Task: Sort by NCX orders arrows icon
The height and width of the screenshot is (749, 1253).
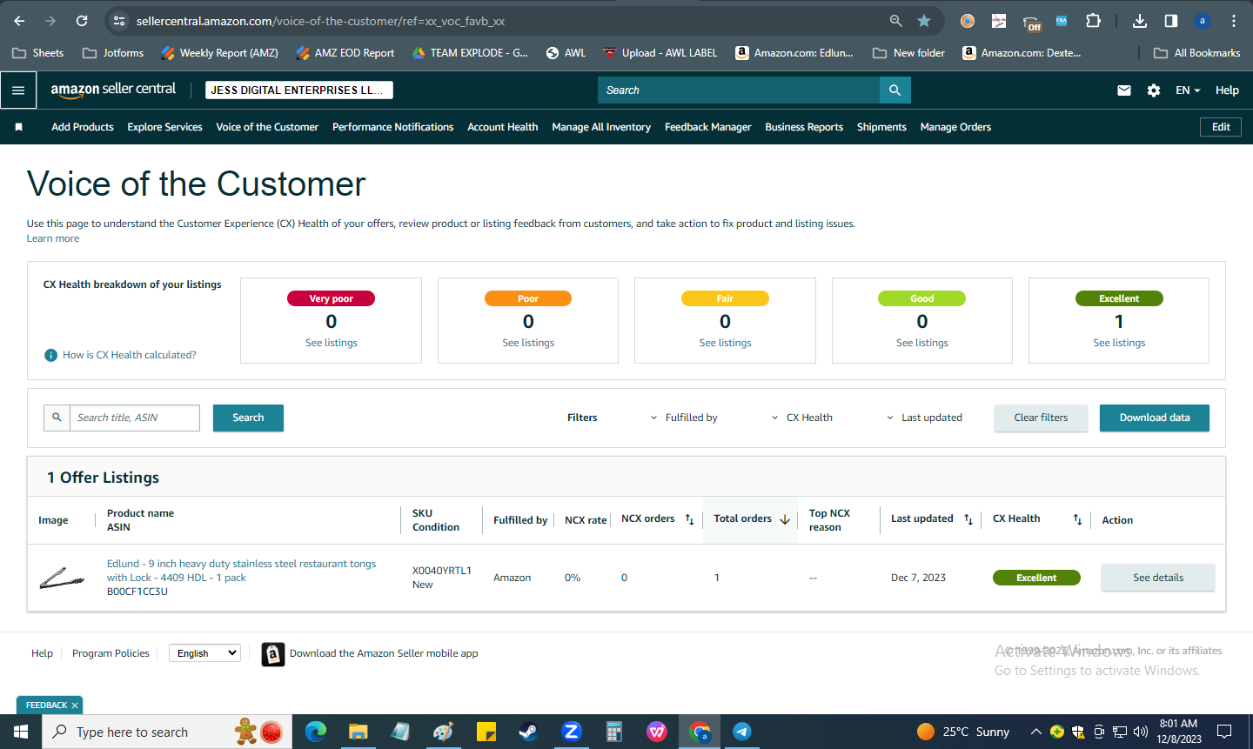Action: point(690,519)
